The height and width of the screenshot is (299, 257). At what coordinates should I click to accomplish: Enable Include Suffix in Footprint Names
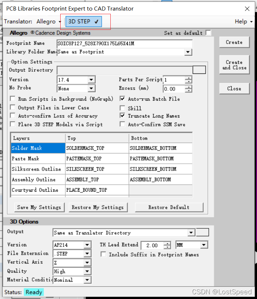click(x=103, y=254)
